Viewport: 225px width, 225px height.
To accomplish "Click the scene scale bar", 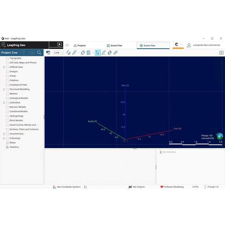I will click(196, 143).
